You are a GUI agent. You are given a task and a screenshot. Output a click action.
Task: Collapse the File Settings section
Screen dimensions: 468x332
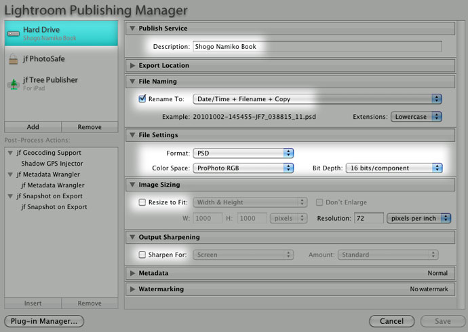(x=132, y=135)
